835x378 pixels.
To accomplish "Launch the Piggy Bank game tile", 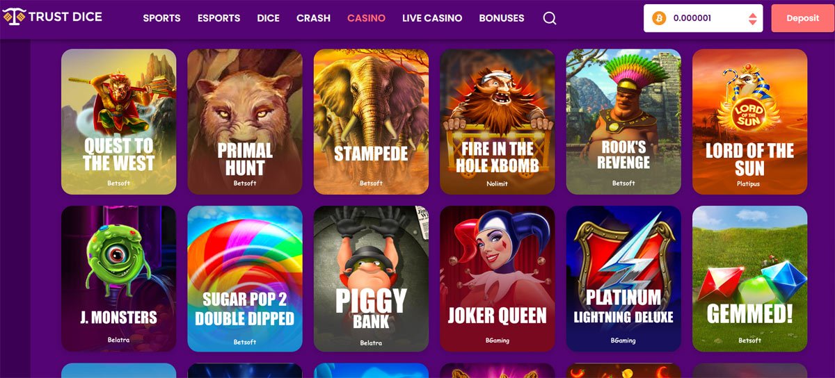I will 371,279.
